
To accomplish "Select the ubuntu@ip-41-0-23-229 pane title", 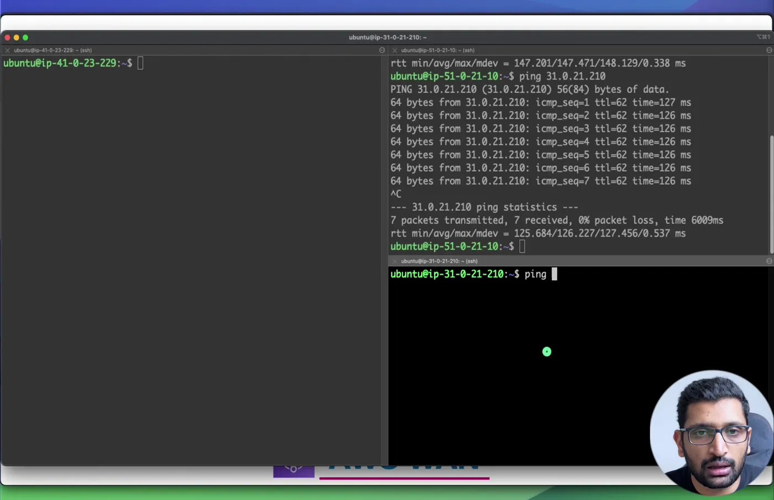I will (53, 50).
